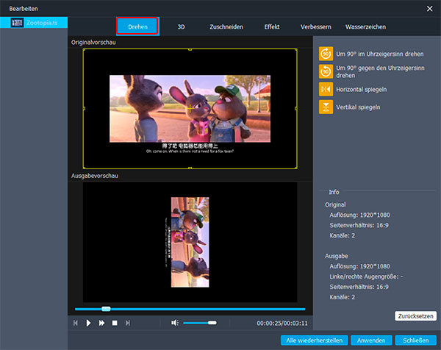The height and width of the screenshot is (350, 441).
Task: Click the timeline progress bar track
Action: tap(190, 310)
